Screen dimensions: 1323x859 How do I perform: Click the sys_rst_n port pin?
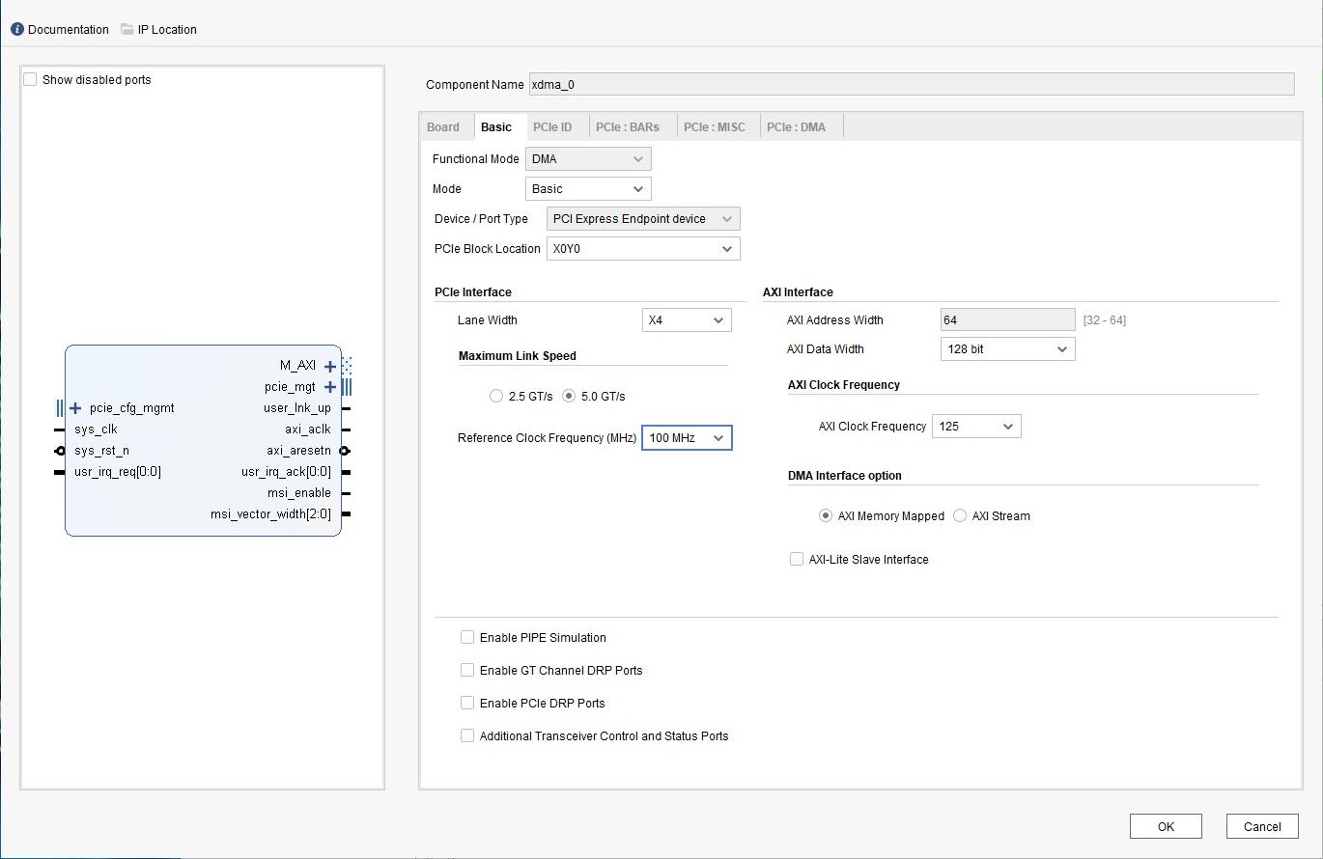pos(60,451)
